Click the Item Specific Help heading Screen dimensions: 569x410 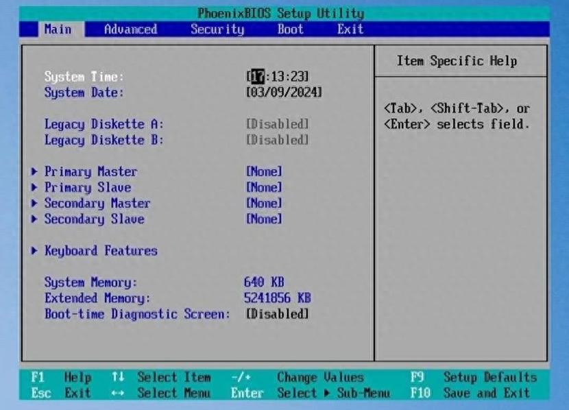[457, 61]
